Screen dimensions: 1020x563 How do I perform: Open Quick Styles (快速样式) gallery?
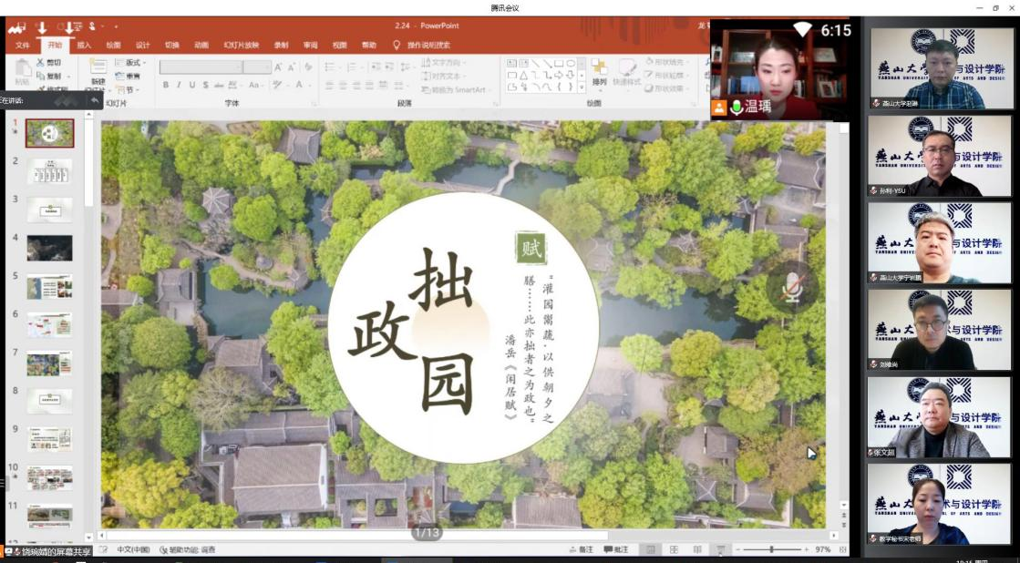[626, 72]
